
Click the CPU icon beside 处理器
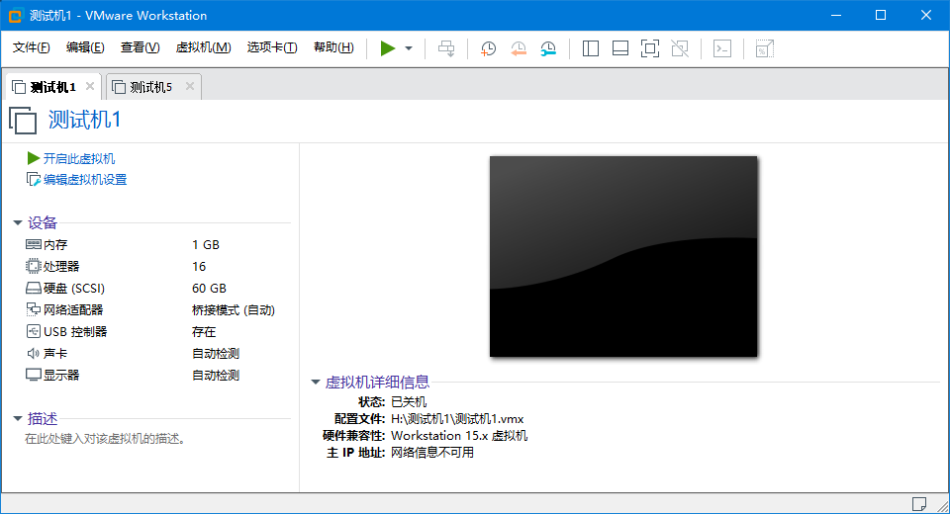click(x=34, y=266)
